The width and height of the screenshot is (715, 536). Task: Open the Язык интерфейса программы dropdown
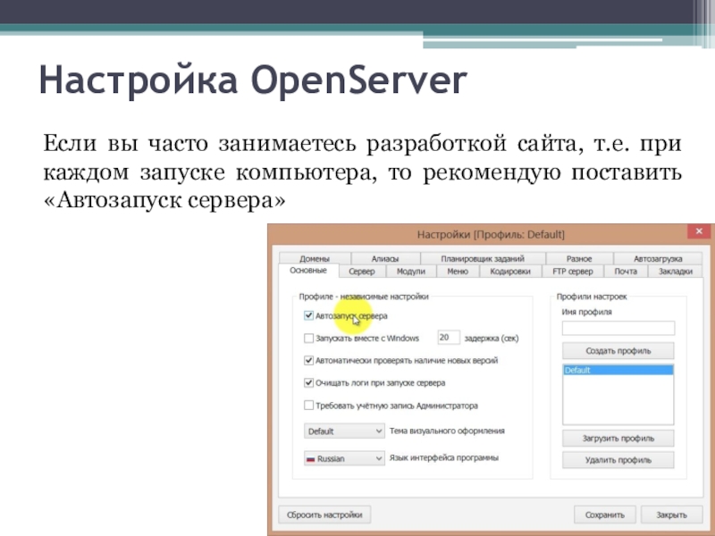(x=344, y=458)
